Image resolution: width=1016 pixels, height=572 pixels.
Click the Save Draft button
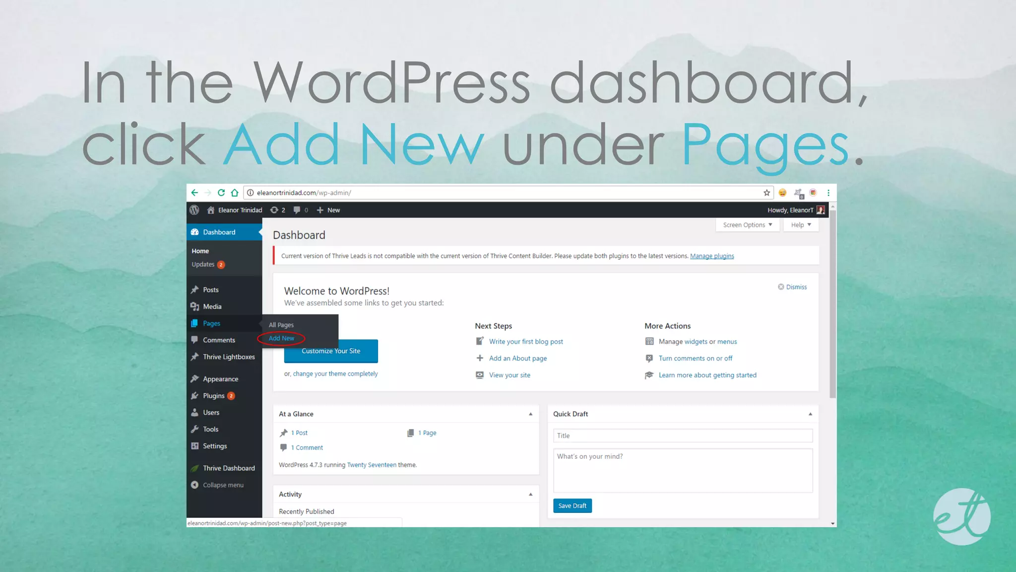click(x=572, y=506)
